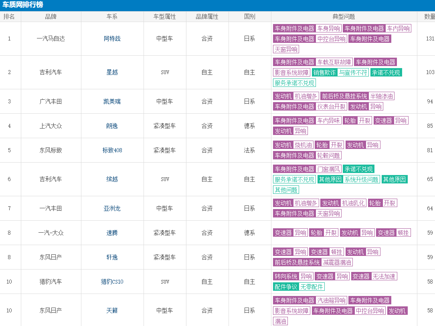The height and width of the screenshot is (326, 435).
Task: Open the 天籁 car series link
Action: click(112, 310)
